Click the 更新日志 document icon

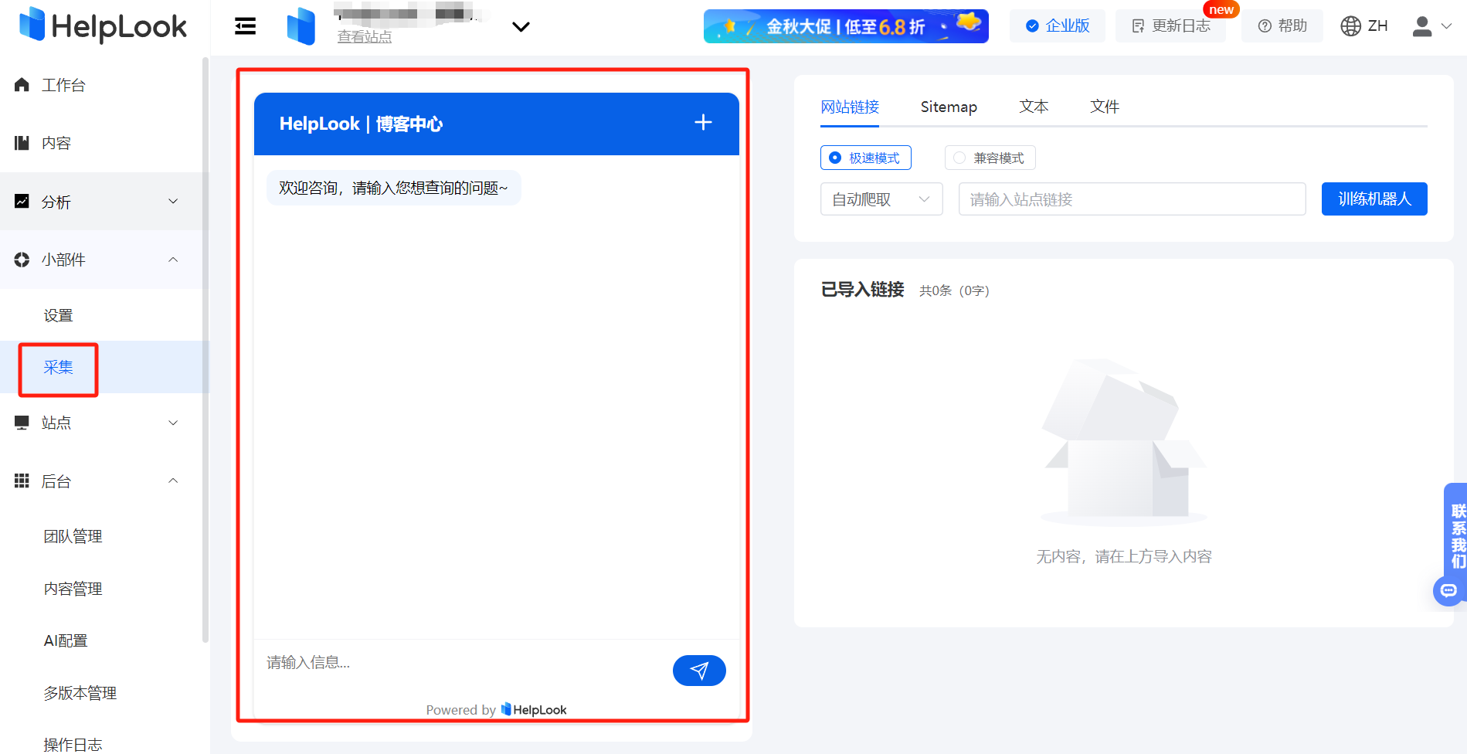tap(1138, 26)
